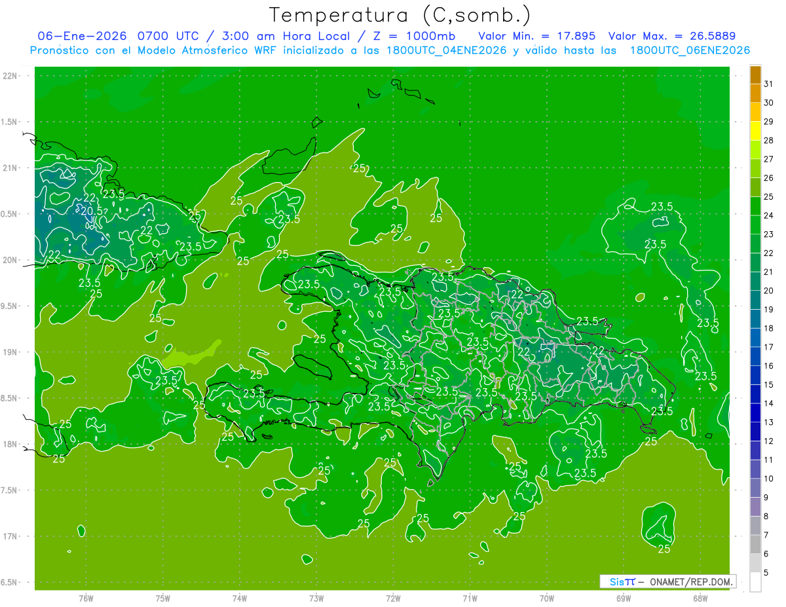Click the white legend swatch below 5
The width and height of the screenshot is (786, 607).
pos(755,581)
